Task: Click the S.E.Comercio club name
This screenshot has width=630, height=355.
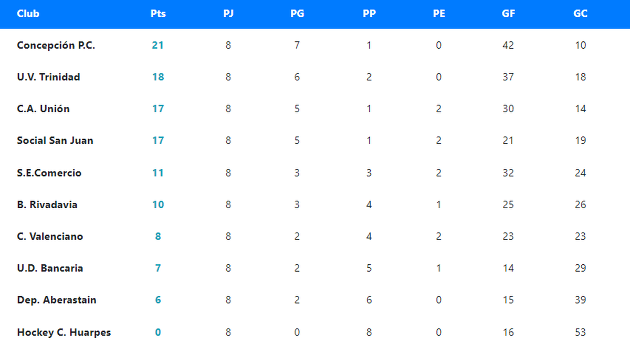Action: pyautogui.click(x=49, y=173)
